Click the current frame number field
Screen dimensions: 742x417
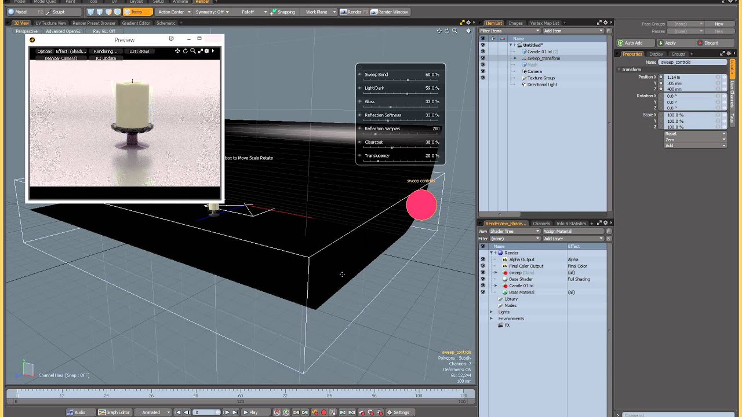coord(206,412)
